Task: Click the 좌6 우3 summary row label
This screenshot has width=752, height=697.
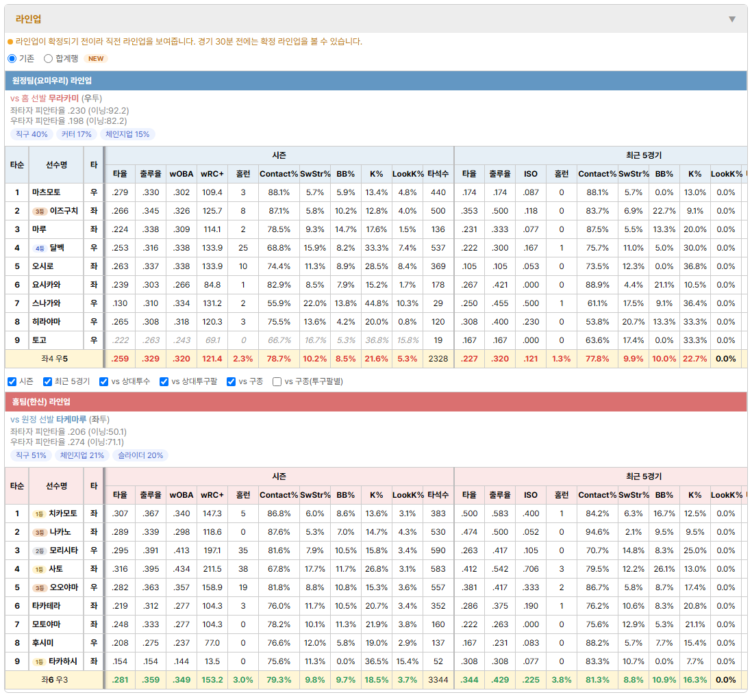Action: point(54,680)
